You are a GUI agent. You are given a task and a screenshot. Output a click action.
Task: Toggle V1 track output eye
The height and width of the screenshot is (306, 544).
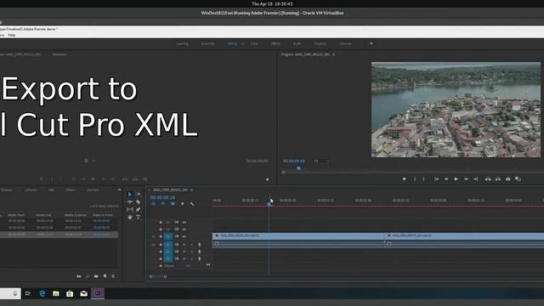click(184, 236)
